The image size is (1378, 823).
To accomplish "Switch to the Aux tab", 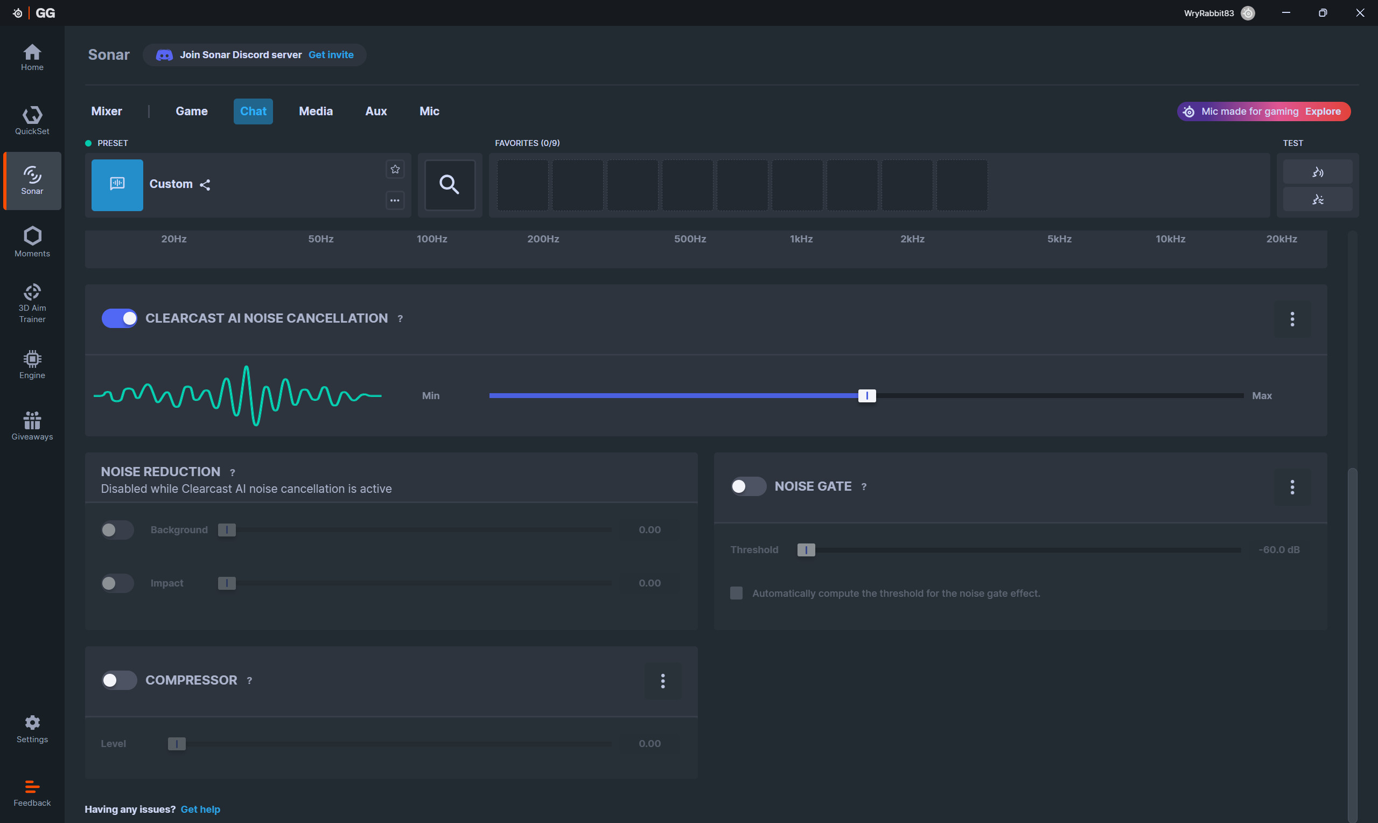I will pyautogui.click(x=376, y=111).
